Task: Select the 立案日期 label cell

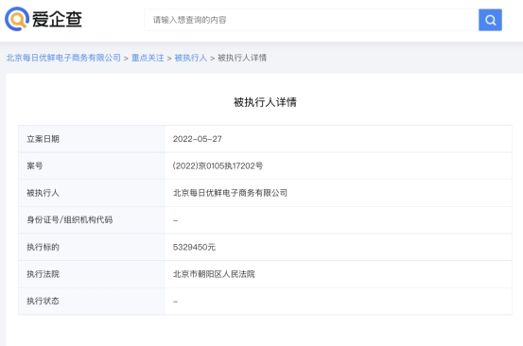Action: point(92,139)
